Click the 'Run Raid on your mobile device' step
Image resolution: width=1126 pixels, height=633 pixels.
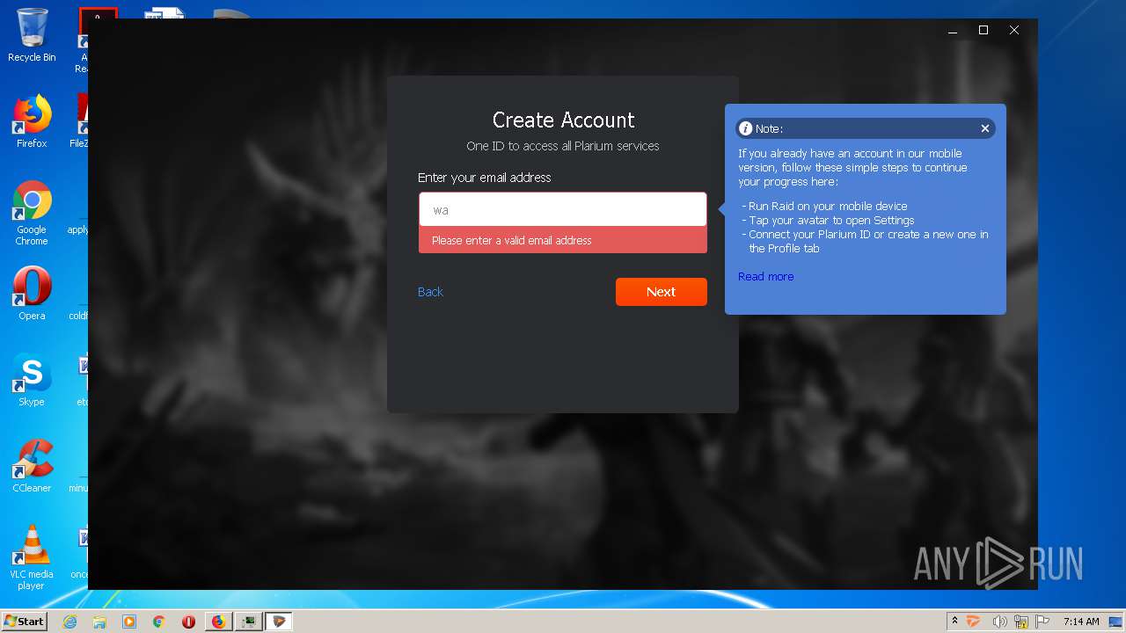point(828,206)
